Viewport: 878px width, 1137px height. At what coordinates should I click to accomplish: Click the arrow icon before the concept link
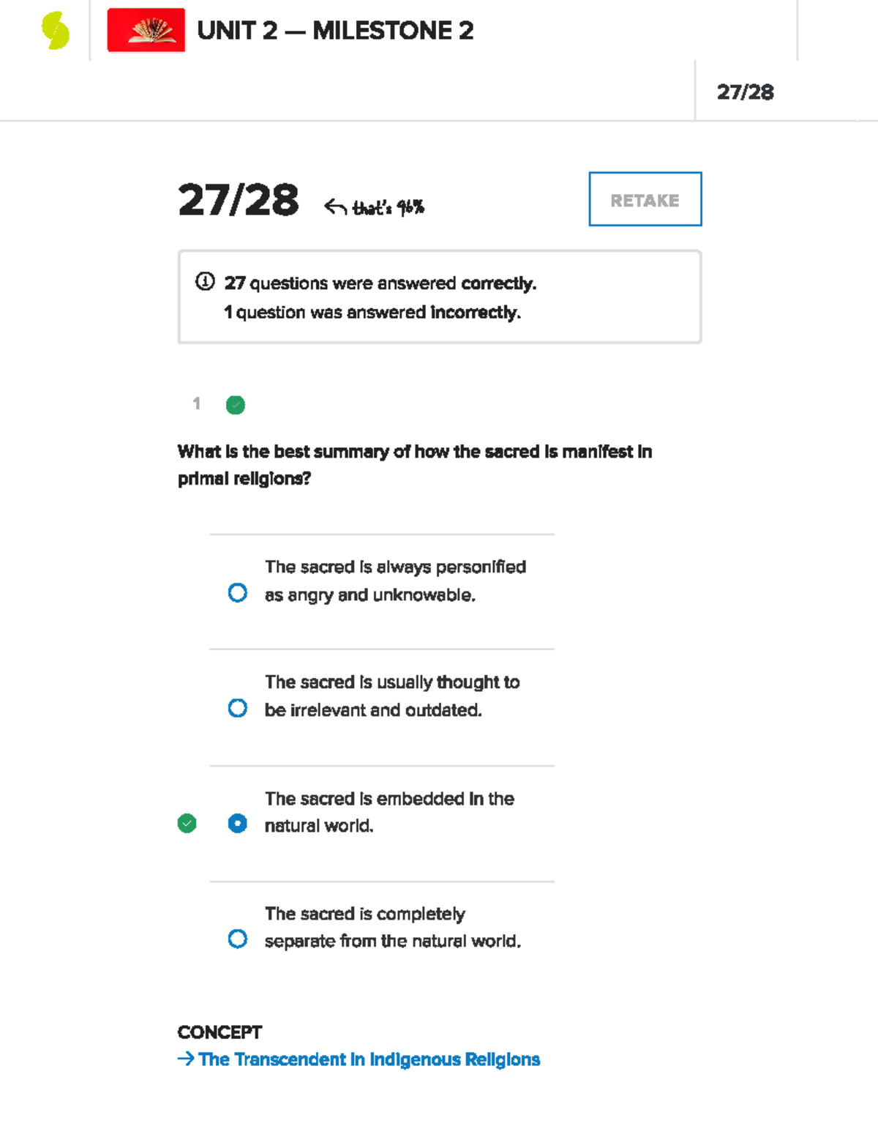point(186,1059)
